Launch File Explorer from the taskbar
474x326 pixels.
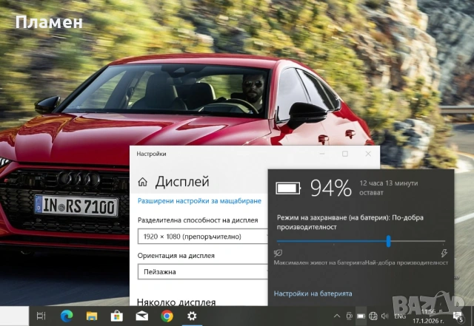91,316
